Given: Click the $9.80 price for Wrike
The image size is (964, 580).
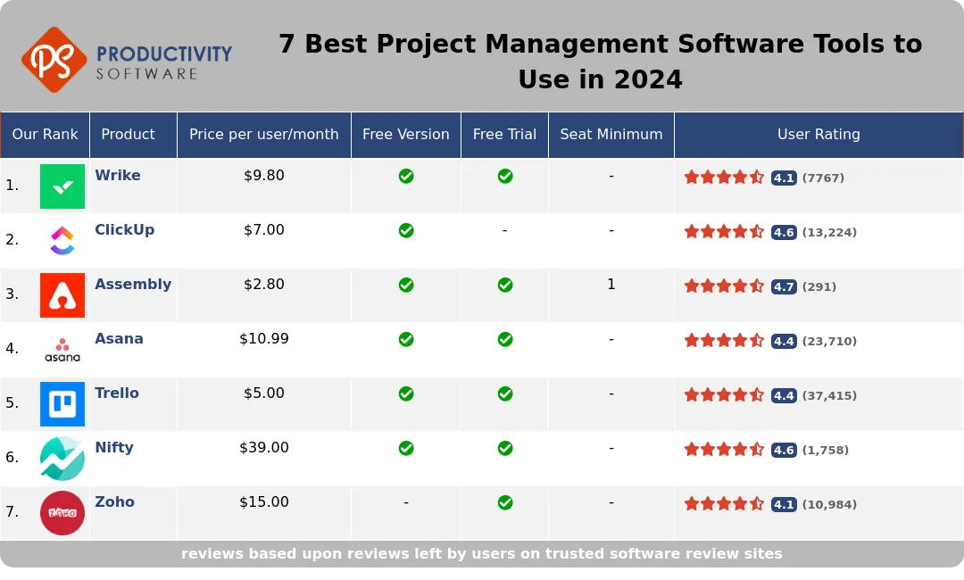Looking at the screenshot, I should tap(263, 175).
